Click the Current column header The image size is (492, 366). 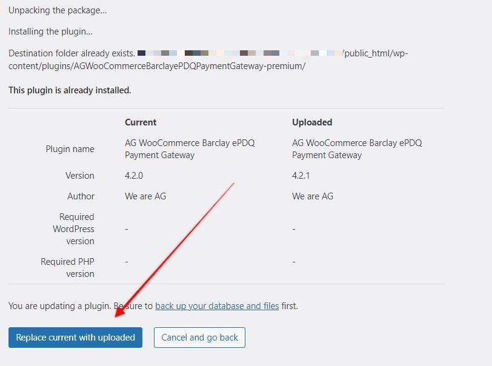pos(141,122)
